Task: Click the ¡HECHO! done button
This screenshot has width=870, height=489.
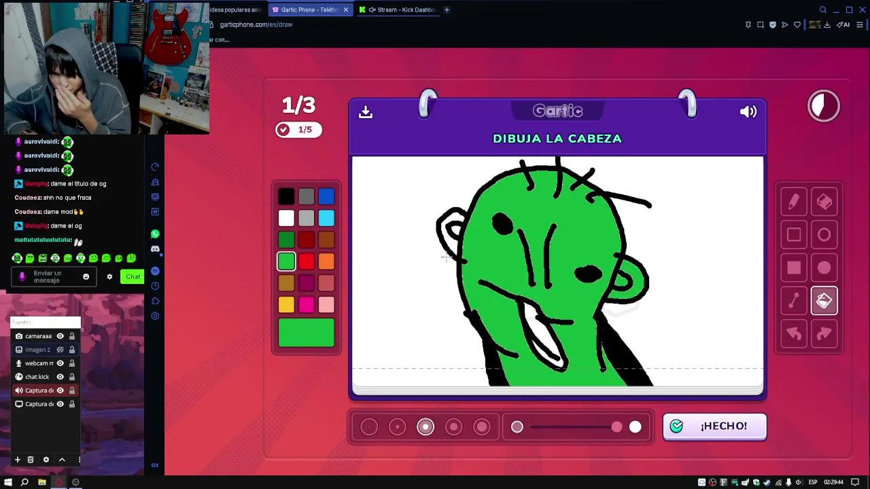Action: (715, 427)
